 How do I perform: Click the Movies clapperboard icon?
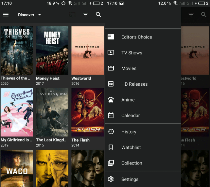(x=111, y=68)
